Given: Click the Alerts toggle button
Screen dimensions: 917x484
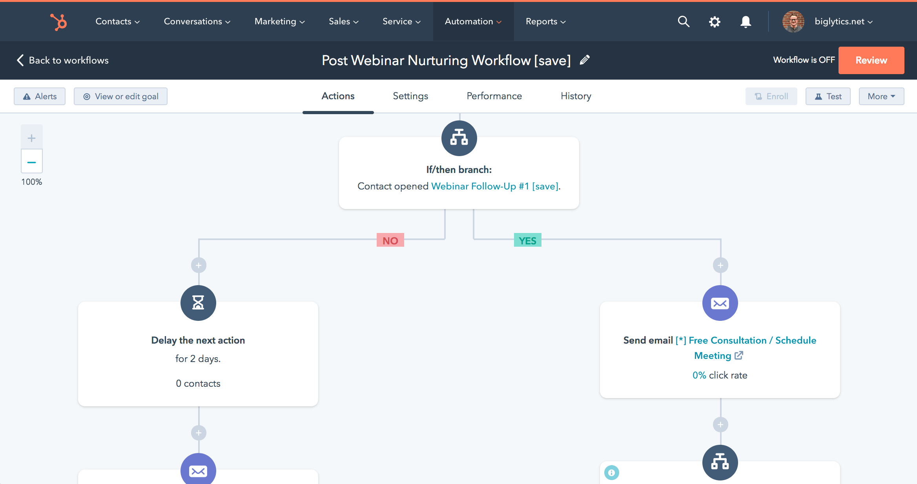Looking at the screenshot, I should pyautogui.click(x=39, y=96).
